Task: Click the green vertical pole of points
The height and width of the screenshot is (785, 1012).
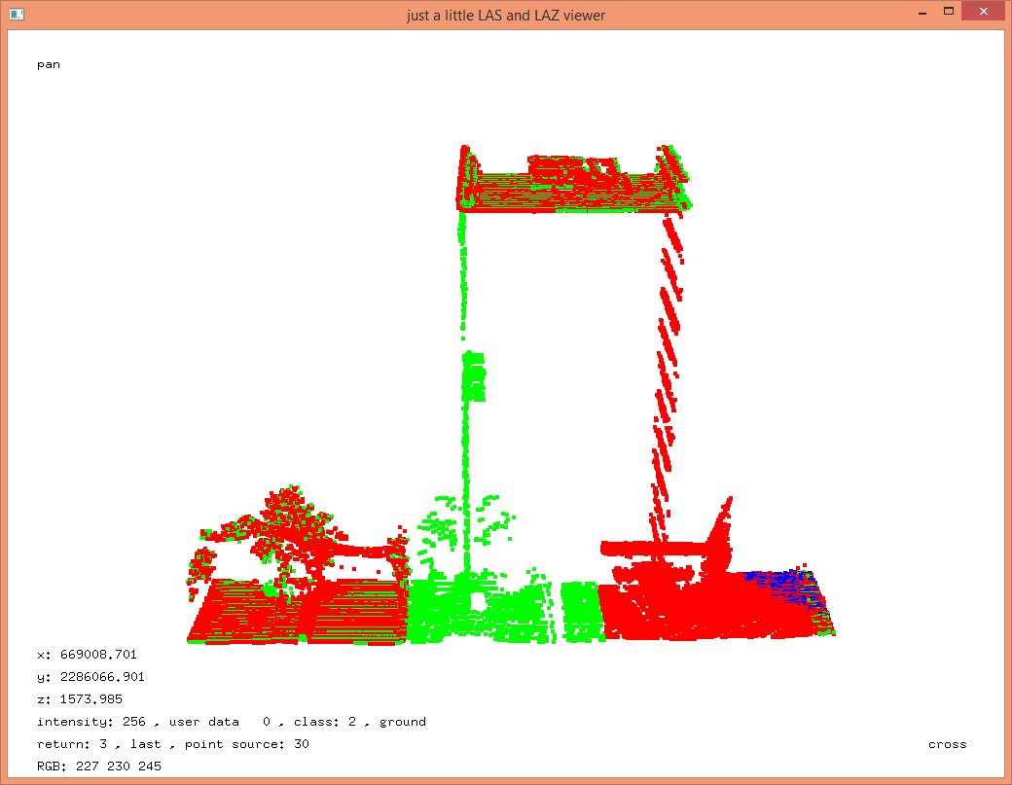Action: click(463, 282)
